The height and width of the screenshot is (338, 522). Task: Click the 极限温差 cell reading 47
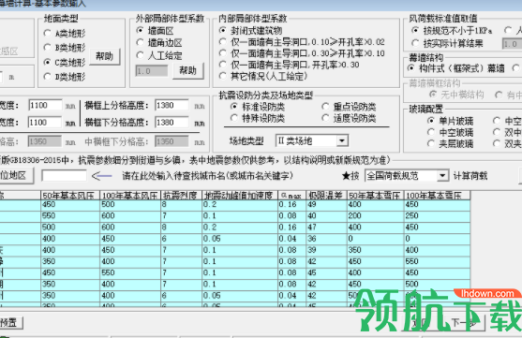tap(326, 228)
